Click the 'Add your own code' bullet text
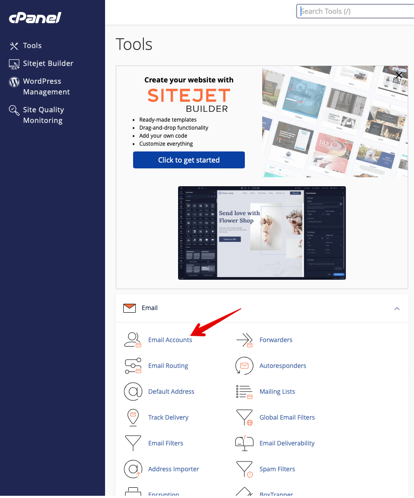This screenshot has height=498, width=414. [x=163, y=135]
